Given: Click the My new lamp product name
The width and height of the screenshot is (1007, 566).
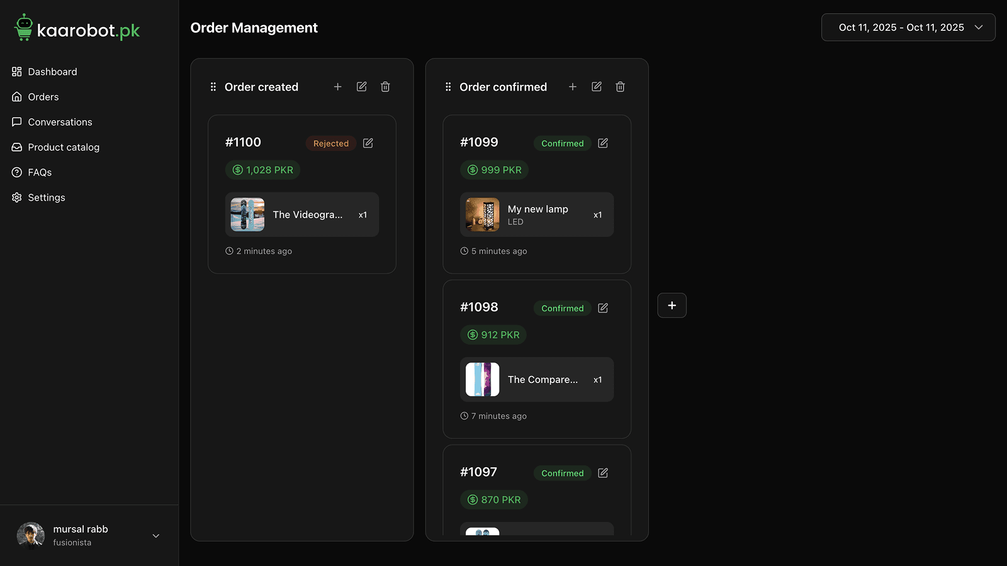Looking at the screenshot, I should [x=538, y=209].
